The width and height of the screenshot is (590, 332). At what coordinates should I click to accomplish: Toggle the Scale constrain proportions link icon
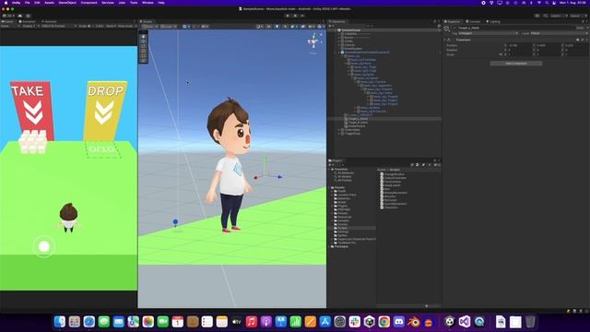501,54
